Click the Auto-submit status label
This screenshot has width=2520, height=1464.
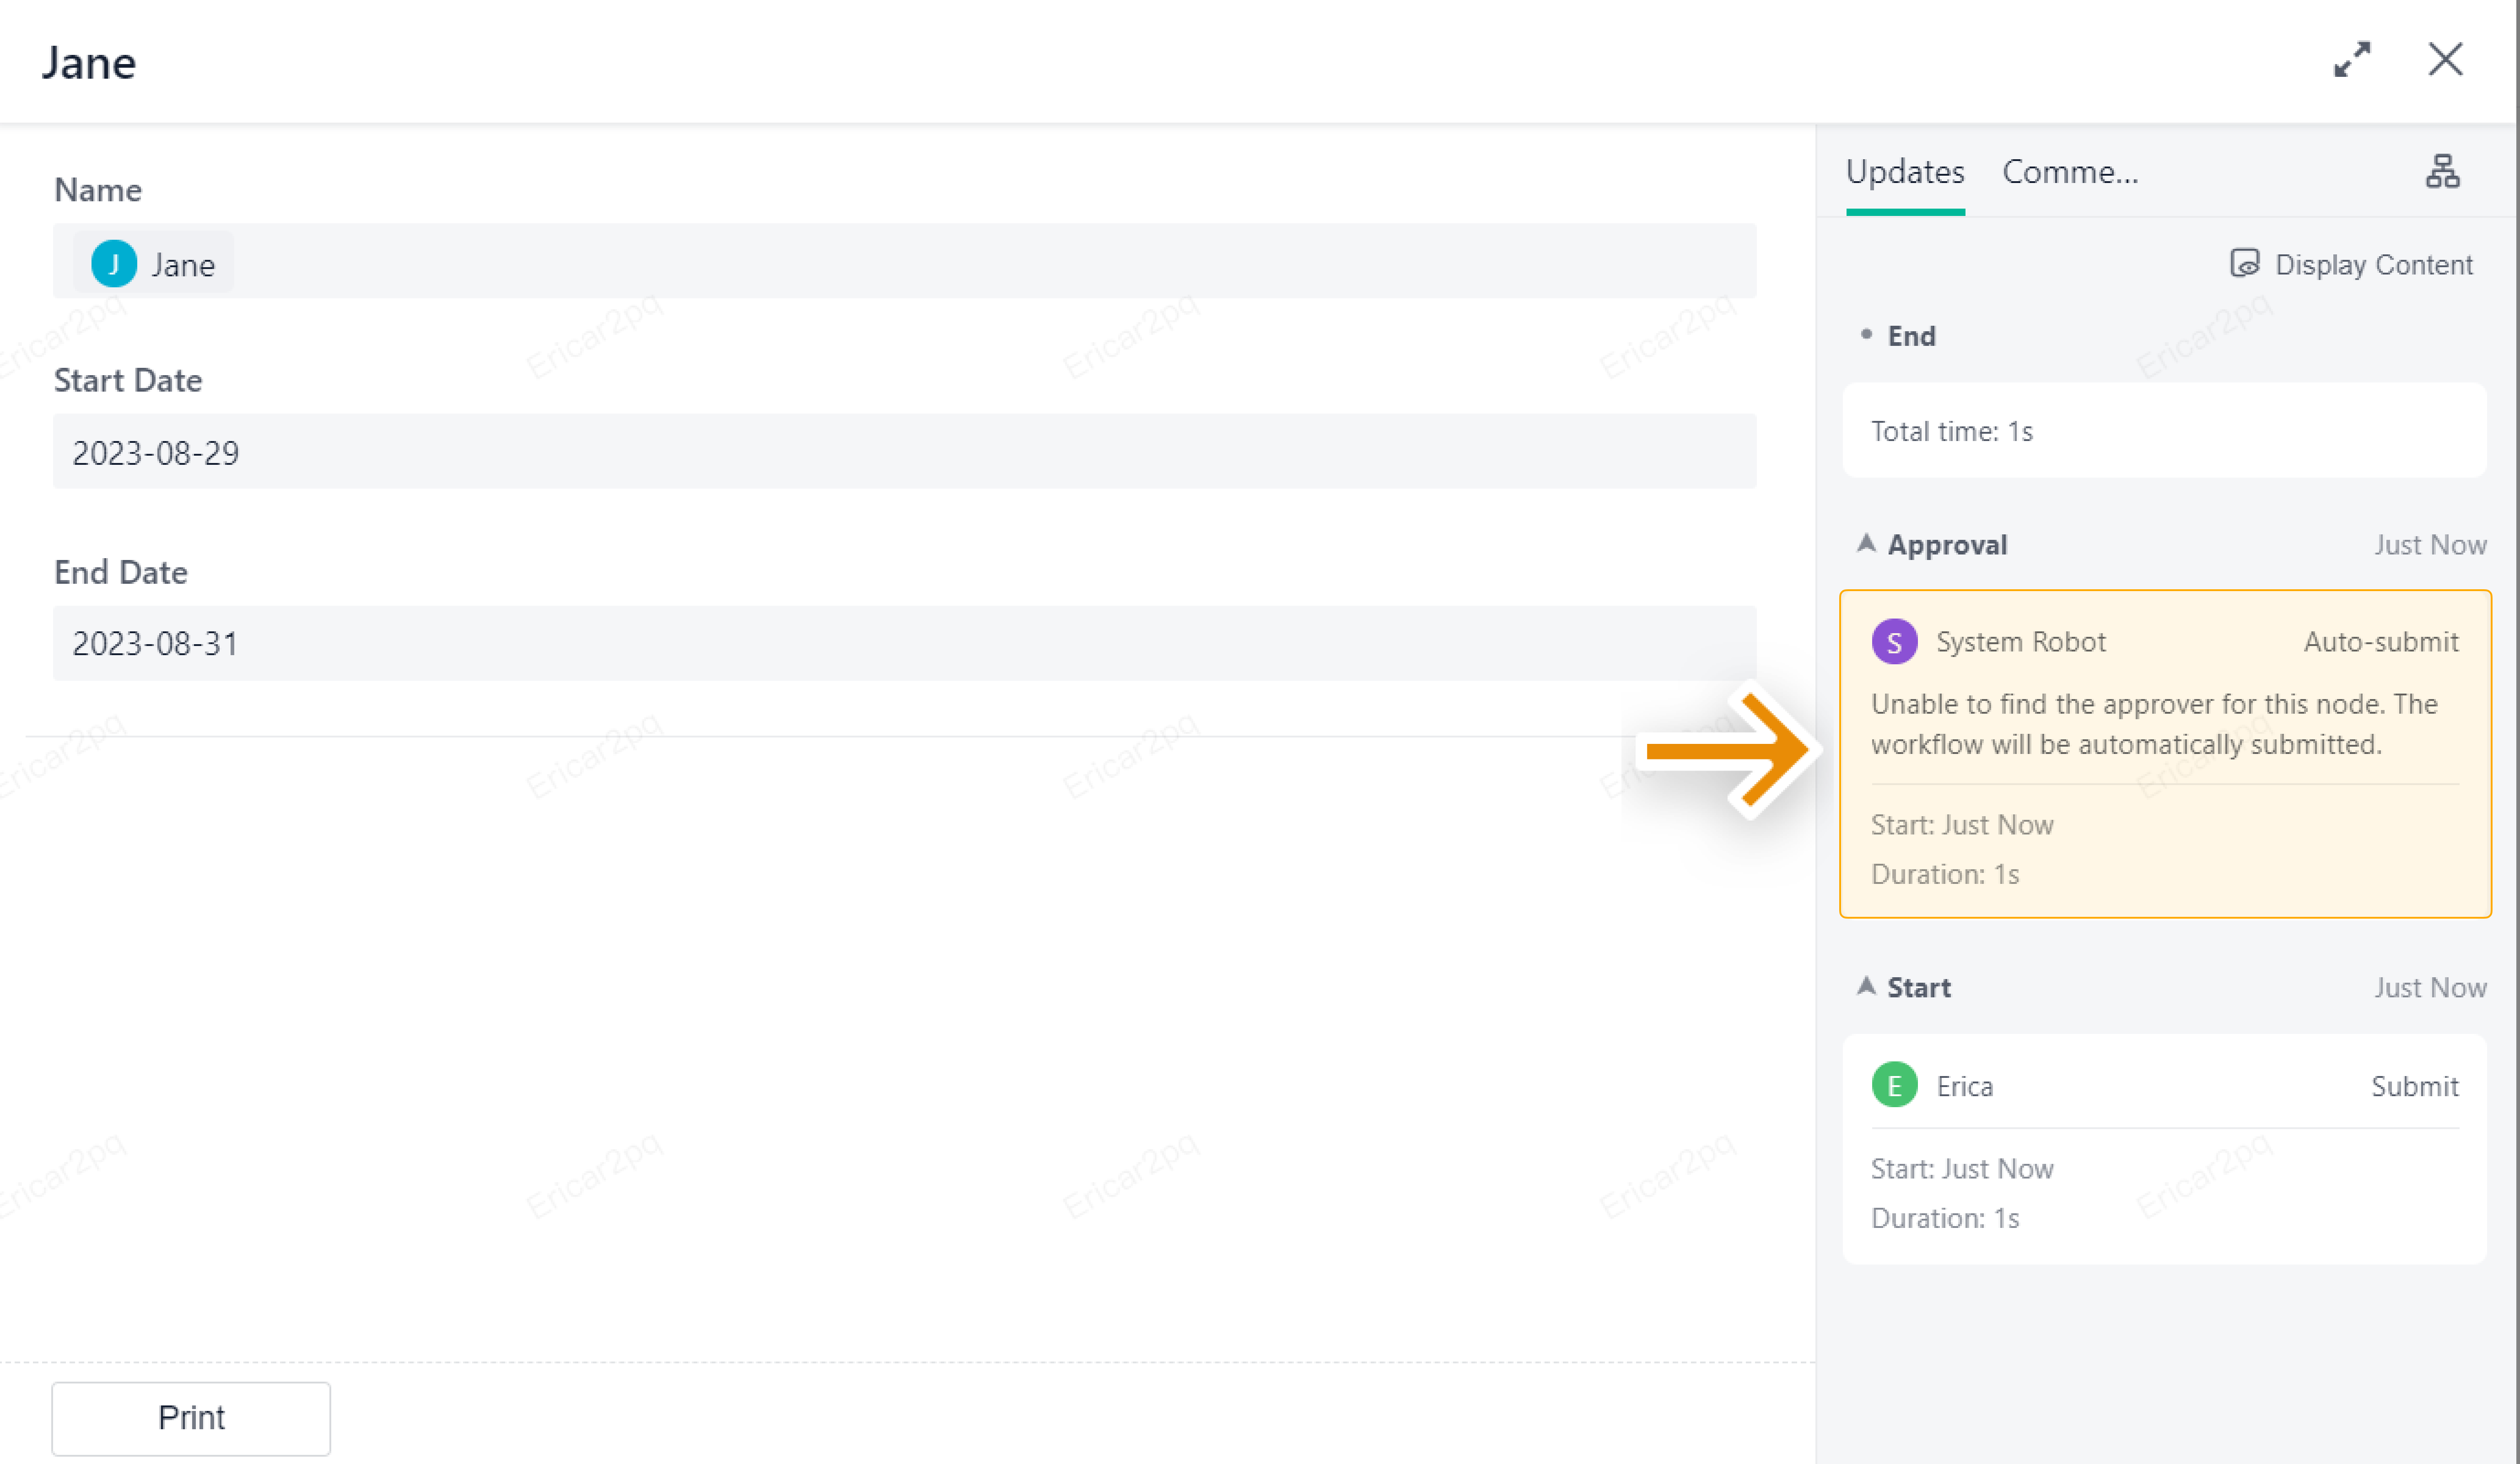[x=2380, y=642]
